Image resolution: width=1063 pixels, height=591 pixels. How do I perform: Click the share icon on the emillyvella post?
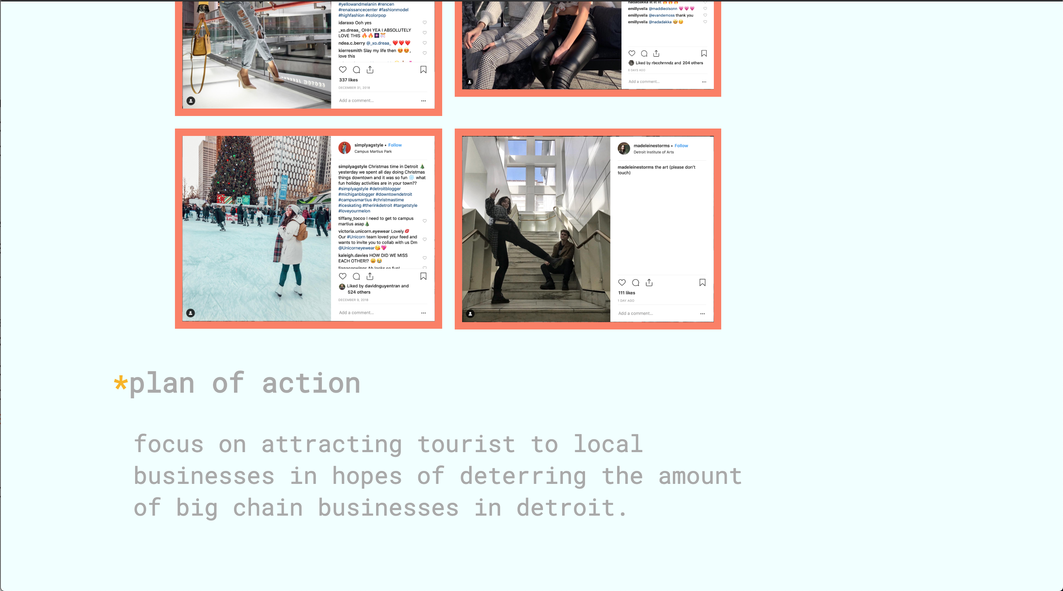[656, 53]
